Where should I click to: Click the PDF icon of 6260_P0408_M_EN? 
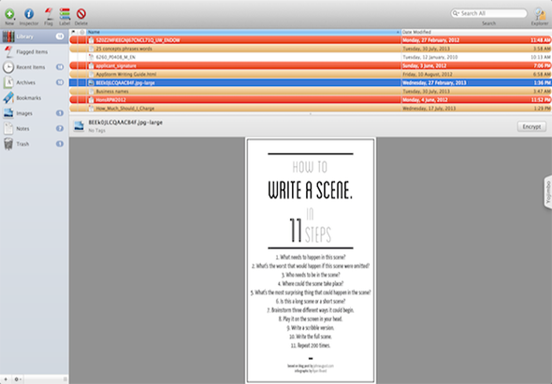click(91, 57)
